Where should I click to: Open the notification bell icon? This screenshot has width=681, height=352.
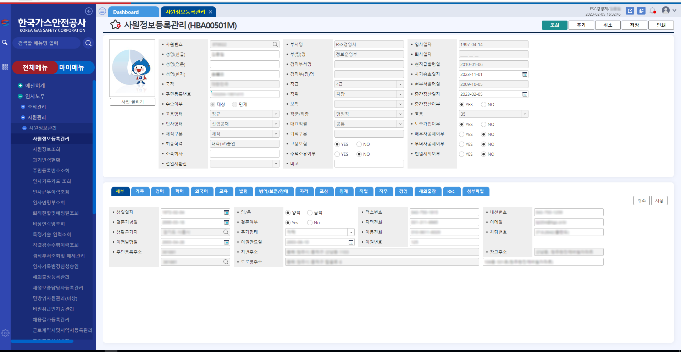click(653, 11)
